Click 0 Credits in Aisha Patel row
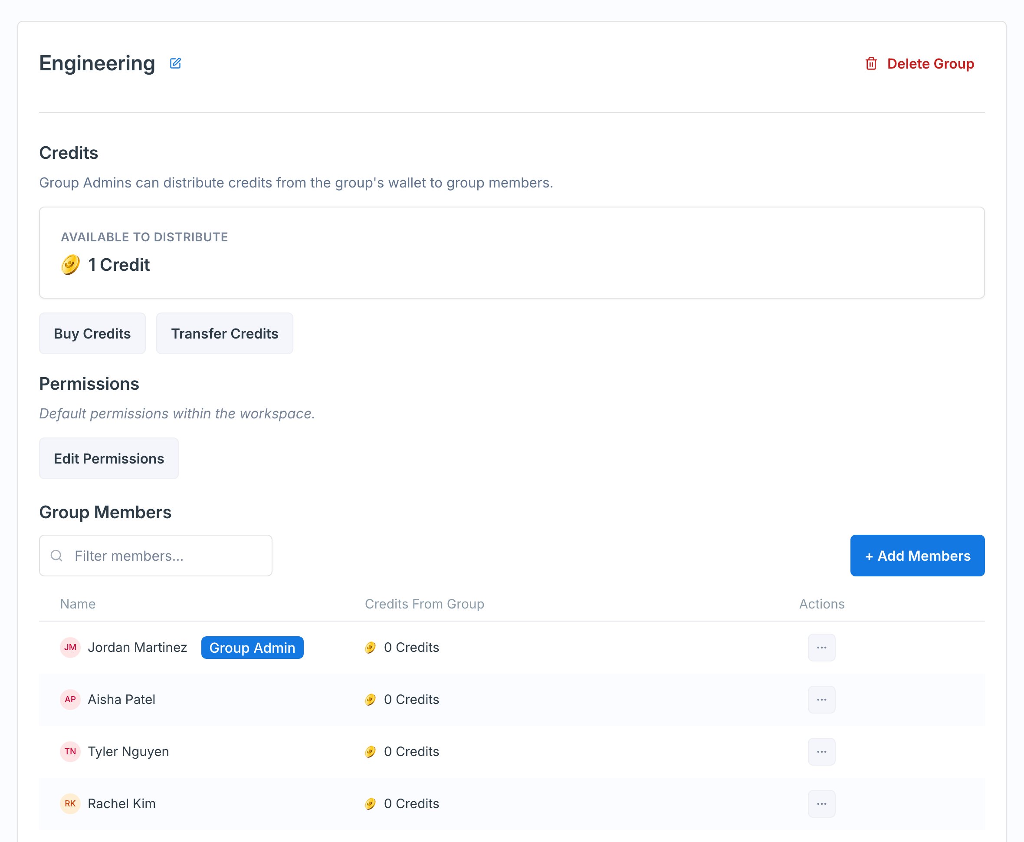The width and height of the screenshot is (1024, 842). coord(411,699)
